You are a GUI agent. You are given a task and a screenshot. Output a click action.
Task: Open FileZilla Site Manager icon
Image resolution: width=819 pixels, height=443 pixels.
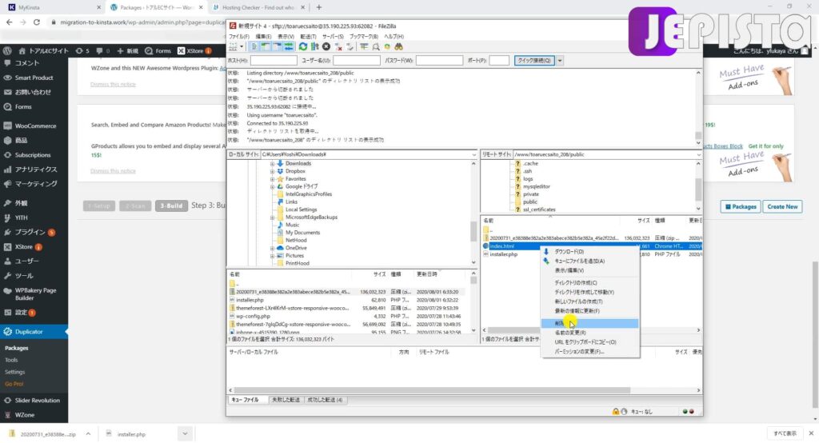[233, 47]
